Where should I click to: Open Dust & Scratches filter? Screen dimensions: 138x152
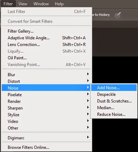point(114,101)
